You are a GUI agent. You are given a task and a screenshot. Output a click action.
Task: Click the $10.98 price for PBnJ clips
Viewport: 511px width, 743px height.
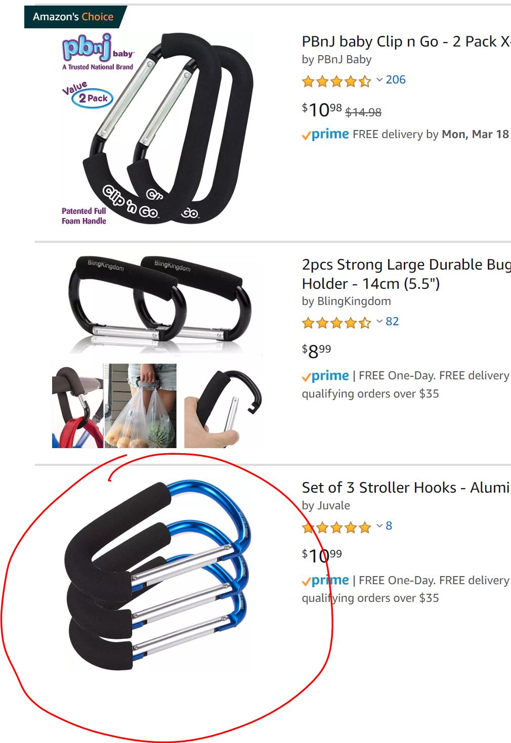(322, 110)
